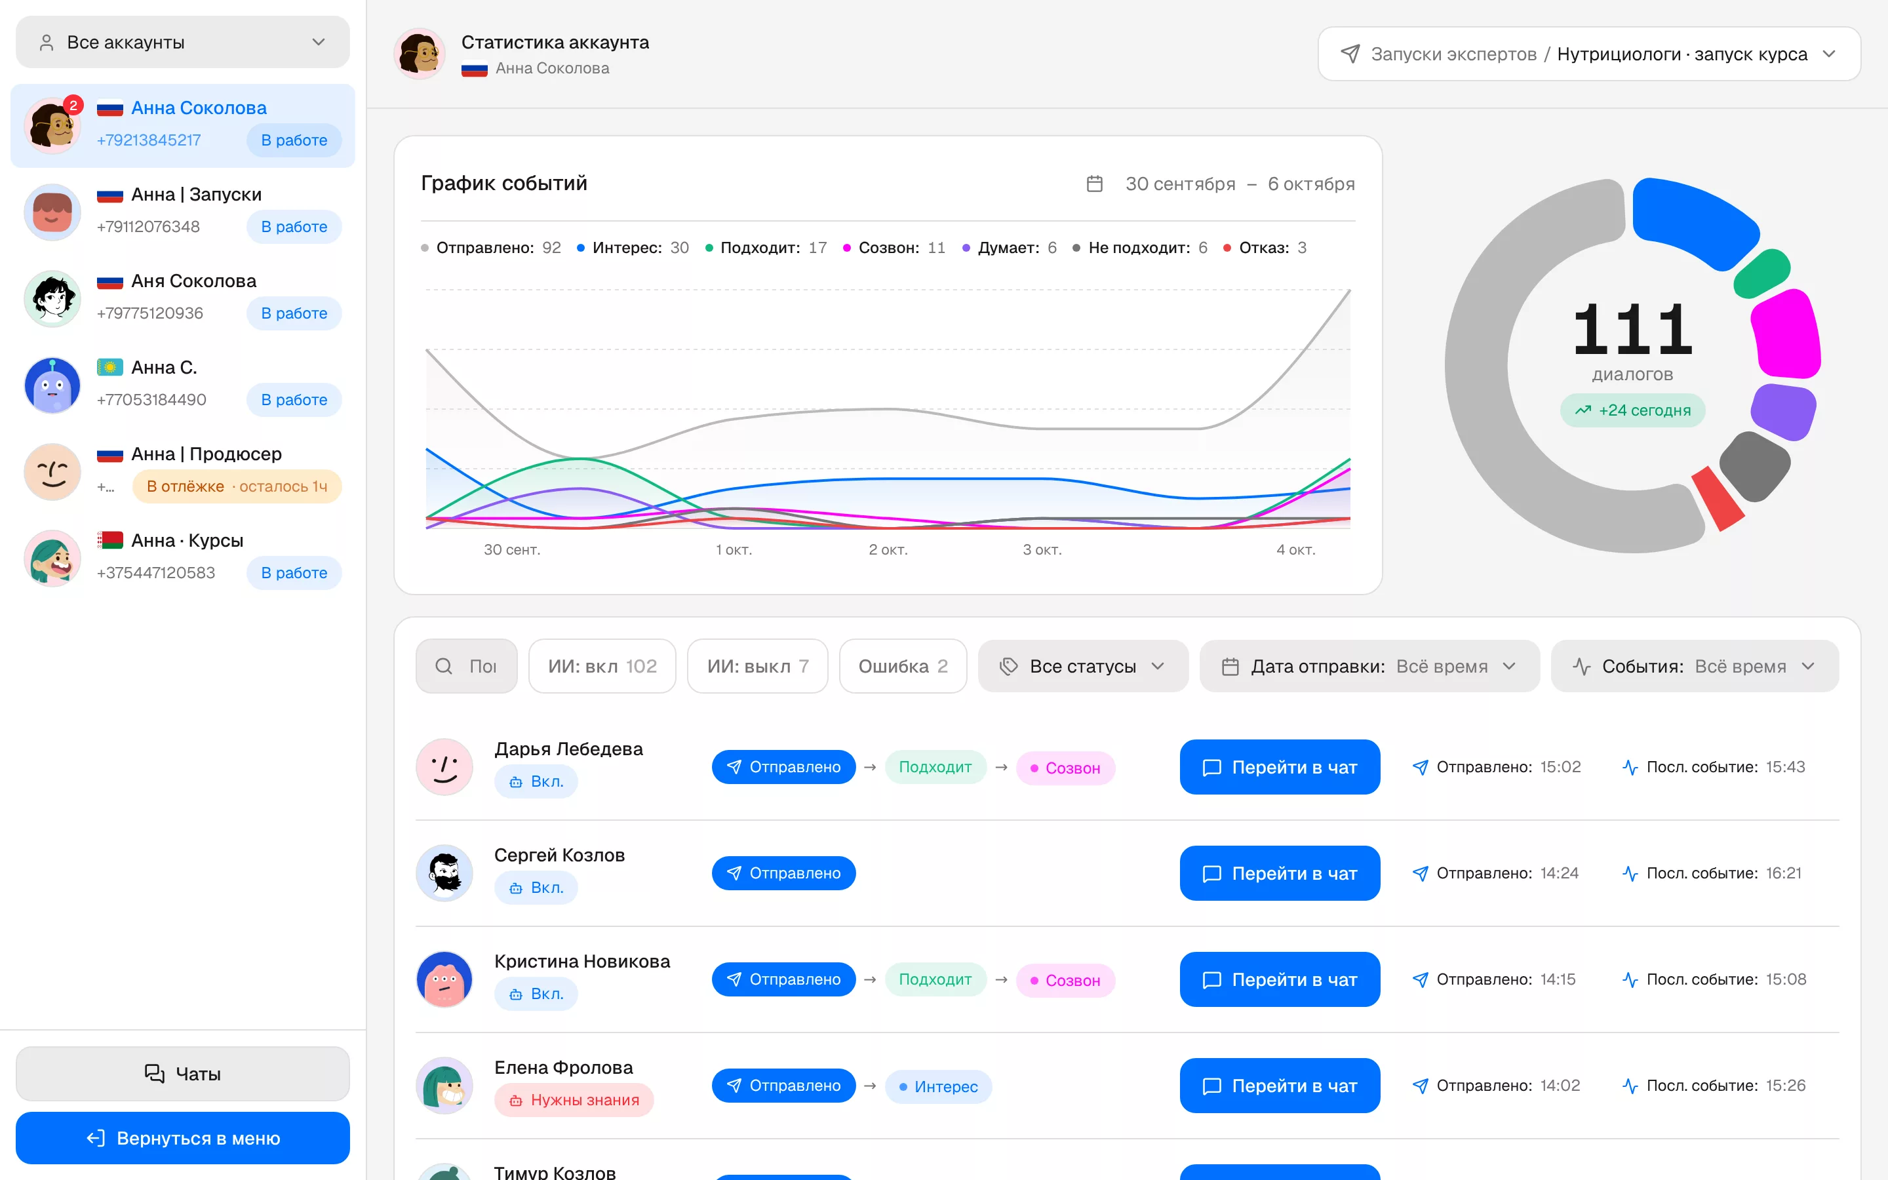The height and width of the screenshot is (1180, 1888).
Task: Toggle the ИИ: выкл 7 filter
Action: pos(758,665)
